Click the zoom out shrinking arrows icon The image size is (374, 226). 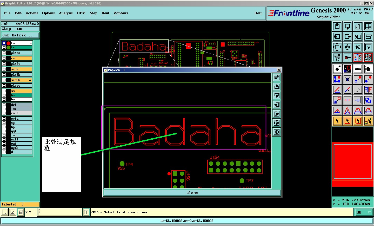[348, 47]
